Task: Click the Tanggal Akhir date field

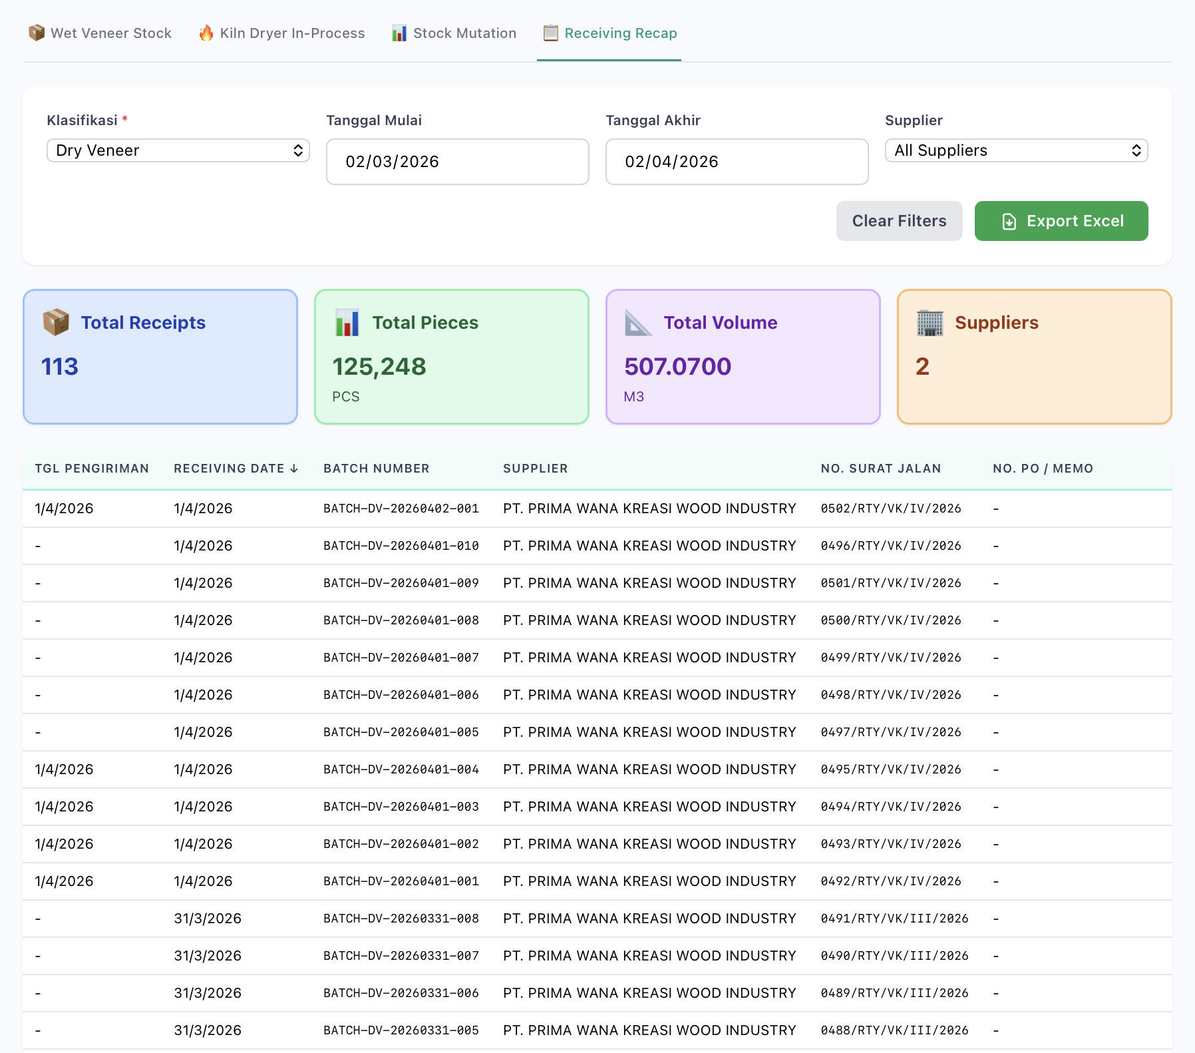Action: click(737, 162)
